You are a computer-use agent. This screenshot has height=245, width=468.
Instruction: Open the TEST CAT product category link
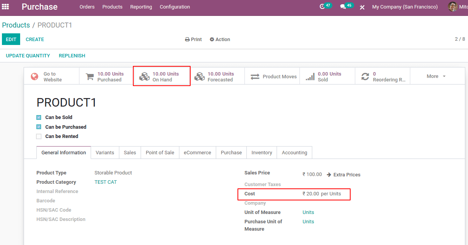(105, 182)
